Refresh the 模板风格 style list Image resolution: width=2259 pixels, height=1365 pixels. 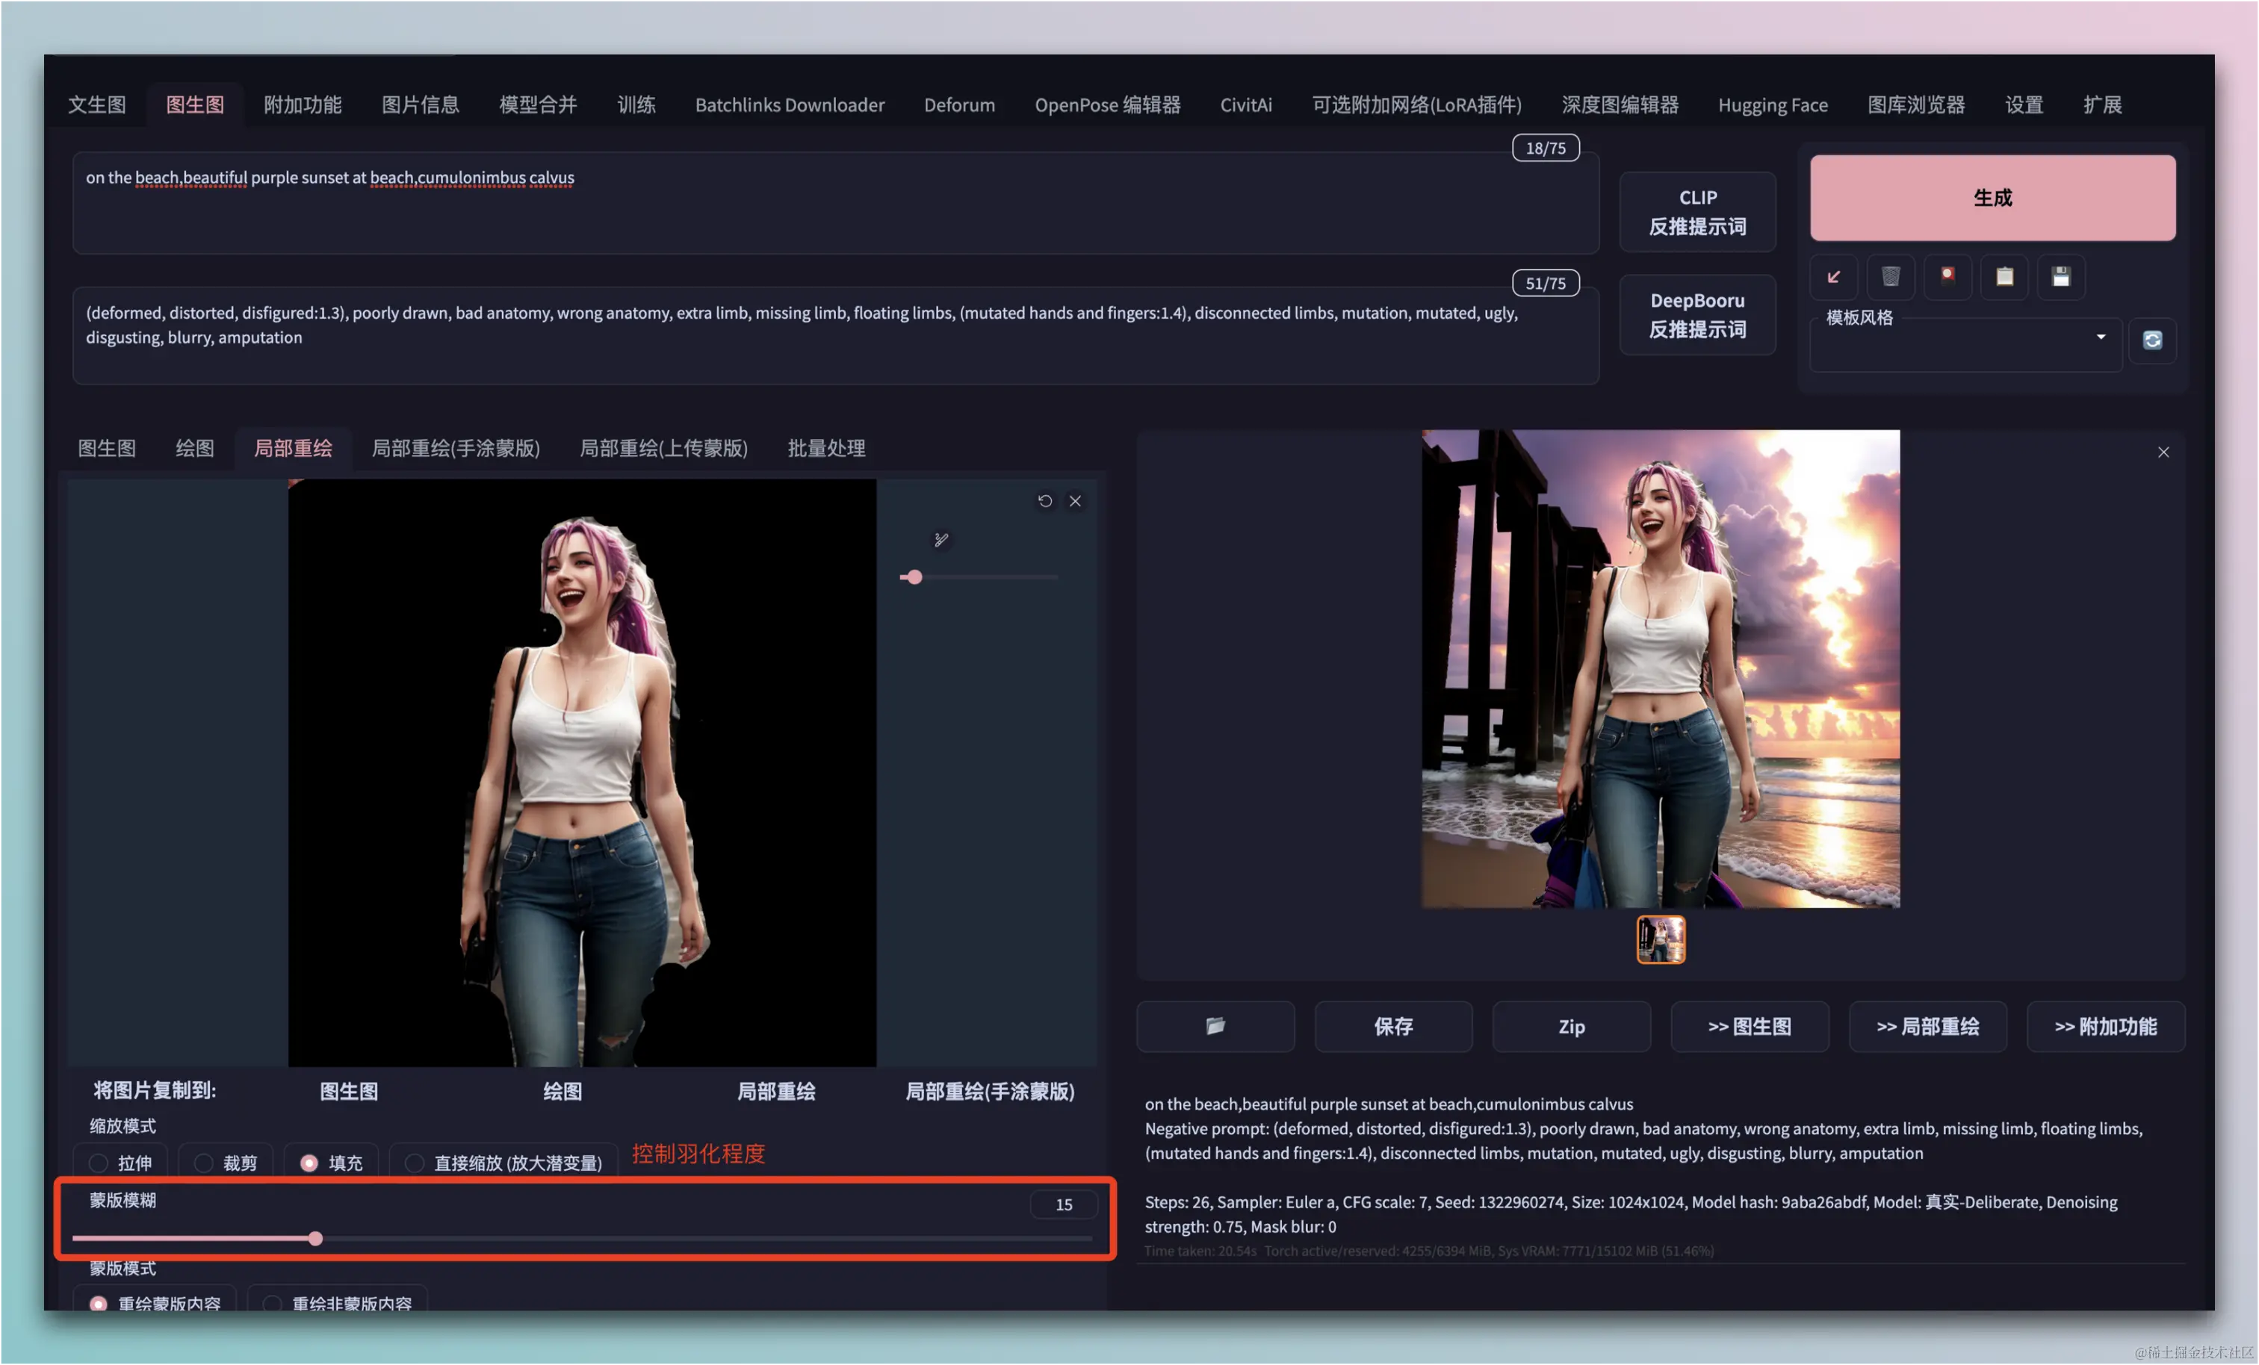point(2151,341)
